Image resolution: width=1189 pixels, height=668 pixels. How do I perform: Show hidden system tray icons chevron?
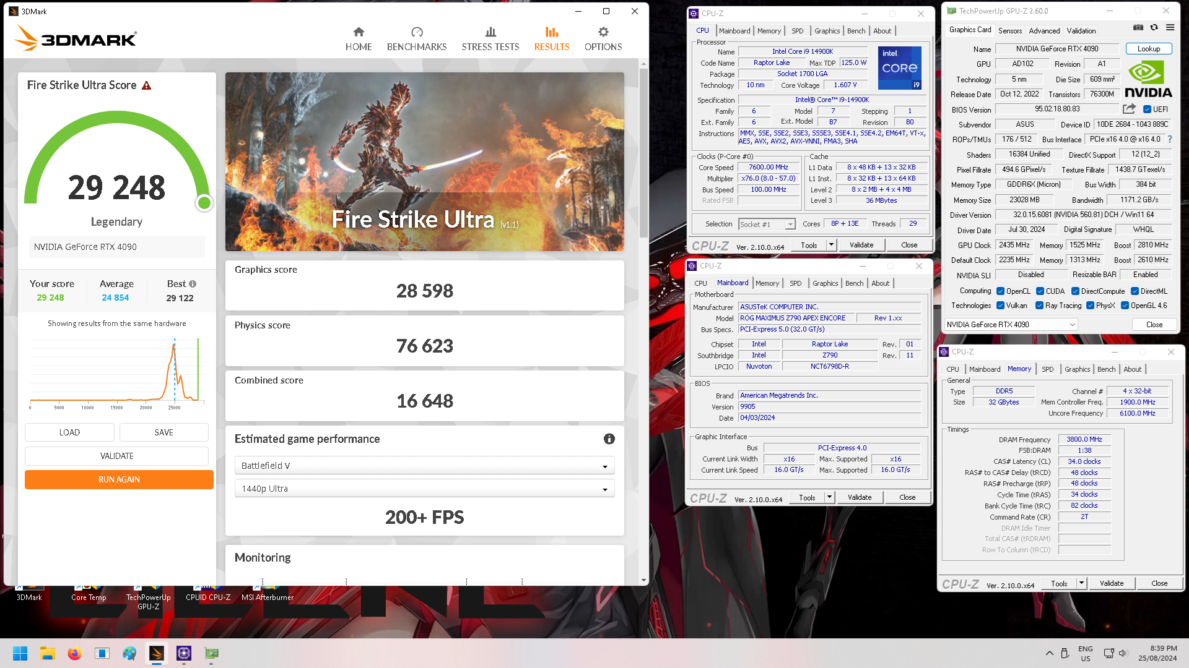pos(1049,653)
